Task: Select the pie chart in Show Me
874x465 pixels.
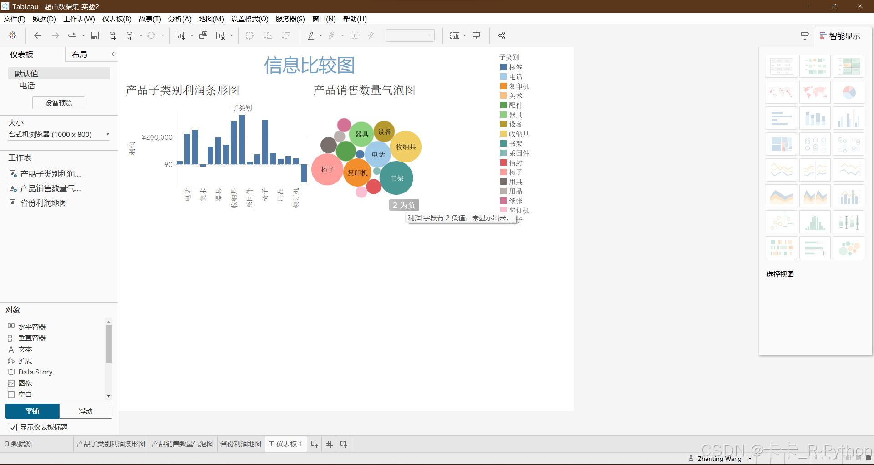Action: (849, 92)
